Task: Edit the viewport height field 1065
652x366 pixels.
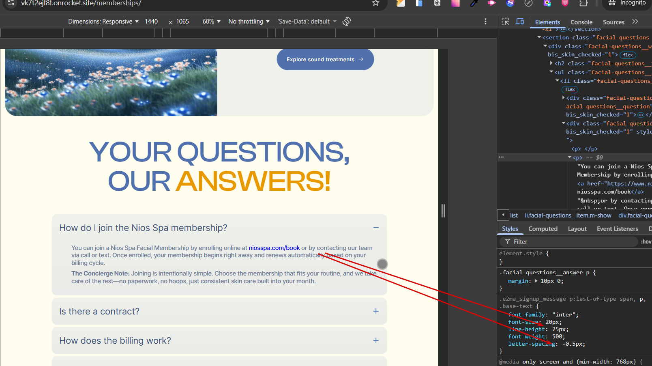Action: click(x=182, y=22)
